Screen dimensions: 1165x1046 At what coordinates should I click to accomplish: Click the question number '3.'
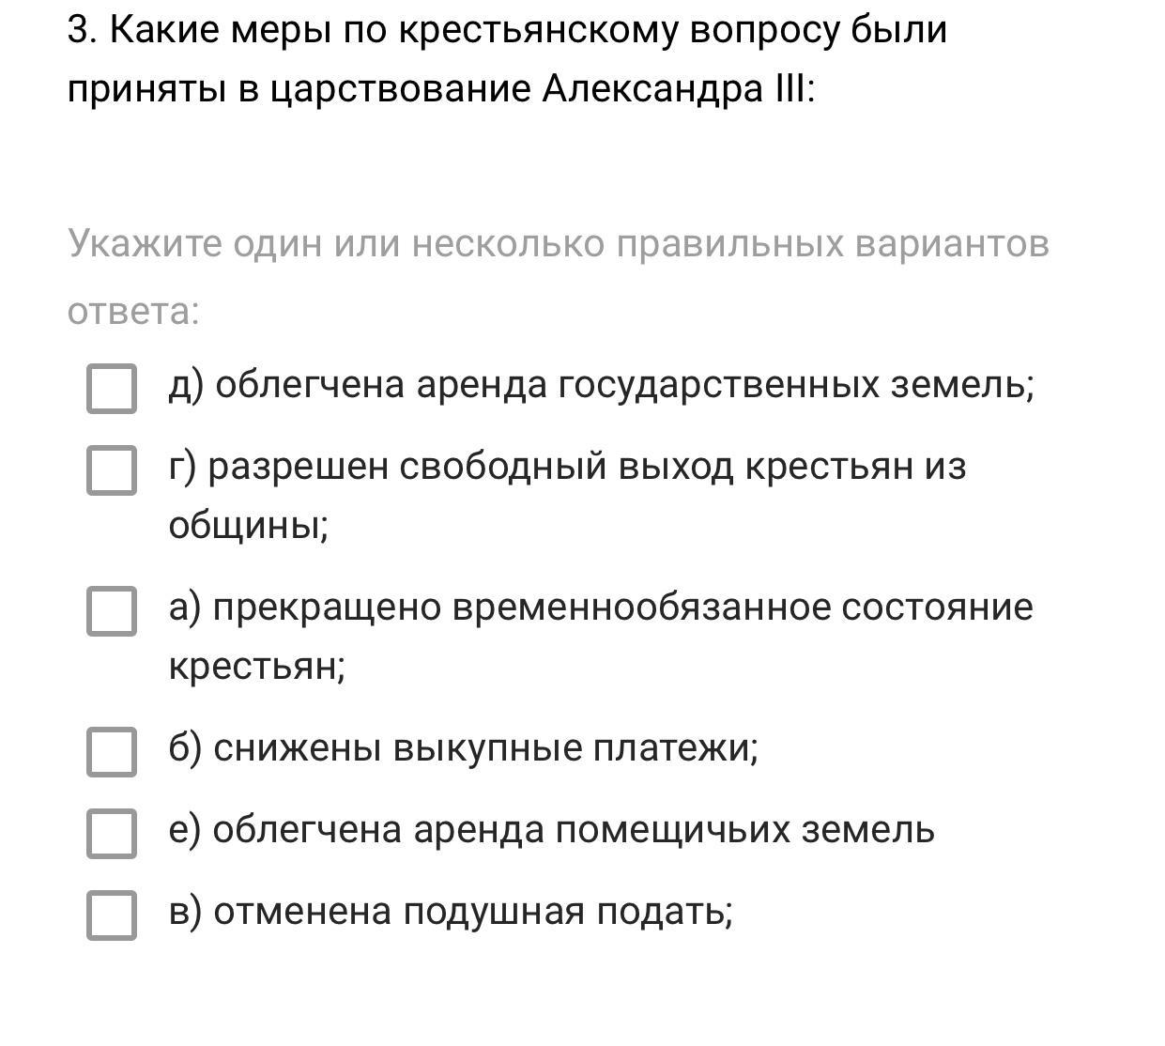click(x=83, y=31)
